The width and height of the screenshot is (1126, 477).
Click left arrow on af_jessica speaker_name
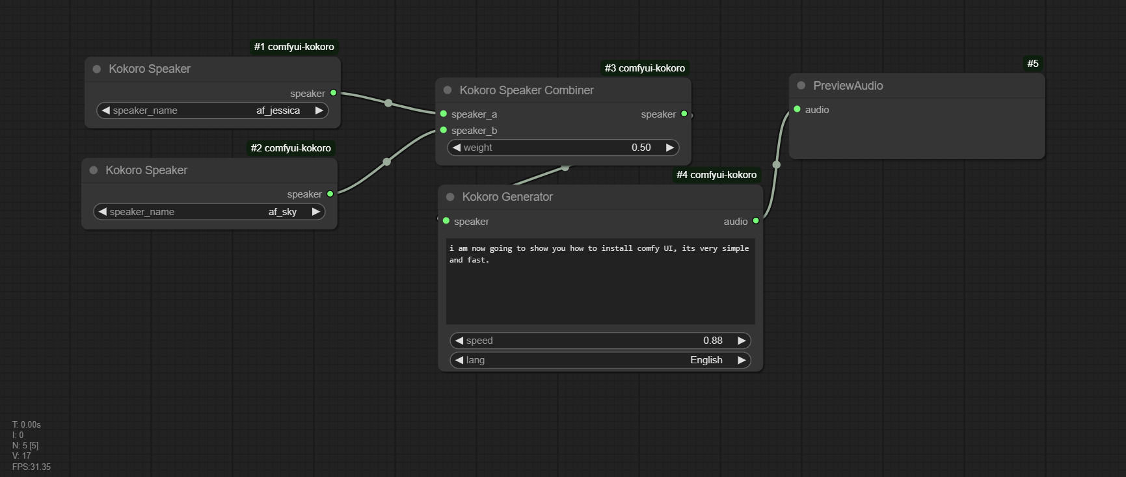click(105, 110)
